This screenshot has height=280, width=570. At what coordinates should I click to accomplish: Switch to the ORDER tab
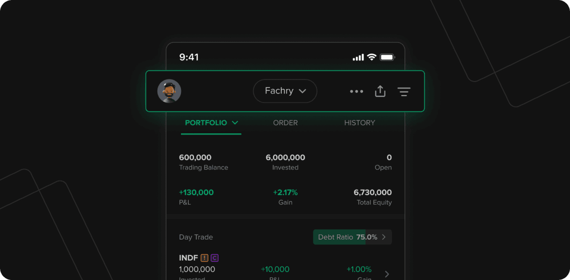285,122
